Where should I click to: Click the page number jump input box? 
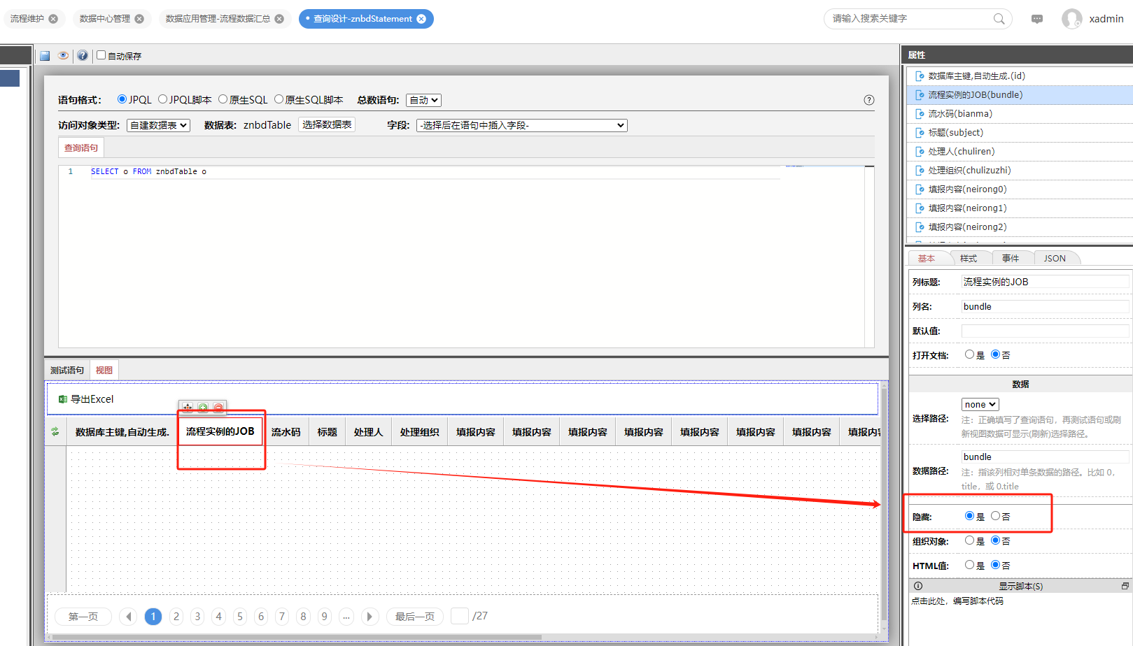click(x=460, y=616)
